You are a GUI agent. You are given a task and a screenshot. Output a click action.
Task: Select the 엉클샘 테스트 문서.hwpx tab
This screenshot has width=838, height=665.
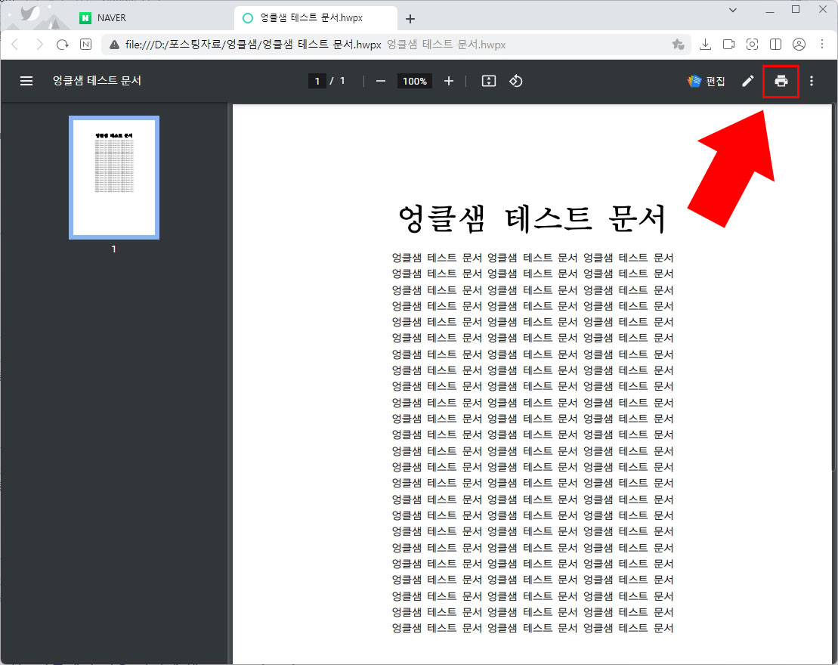tap(310, 17)
